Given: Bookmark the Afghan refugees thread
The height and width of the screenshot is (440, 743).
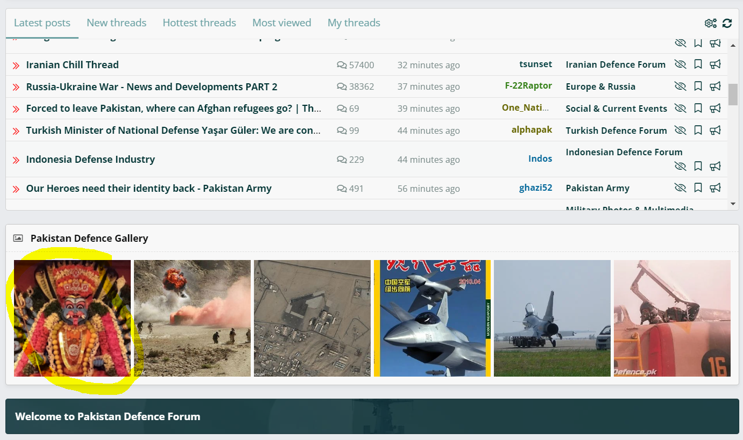Looking at the screenshot, I should [x=698, y=109].
